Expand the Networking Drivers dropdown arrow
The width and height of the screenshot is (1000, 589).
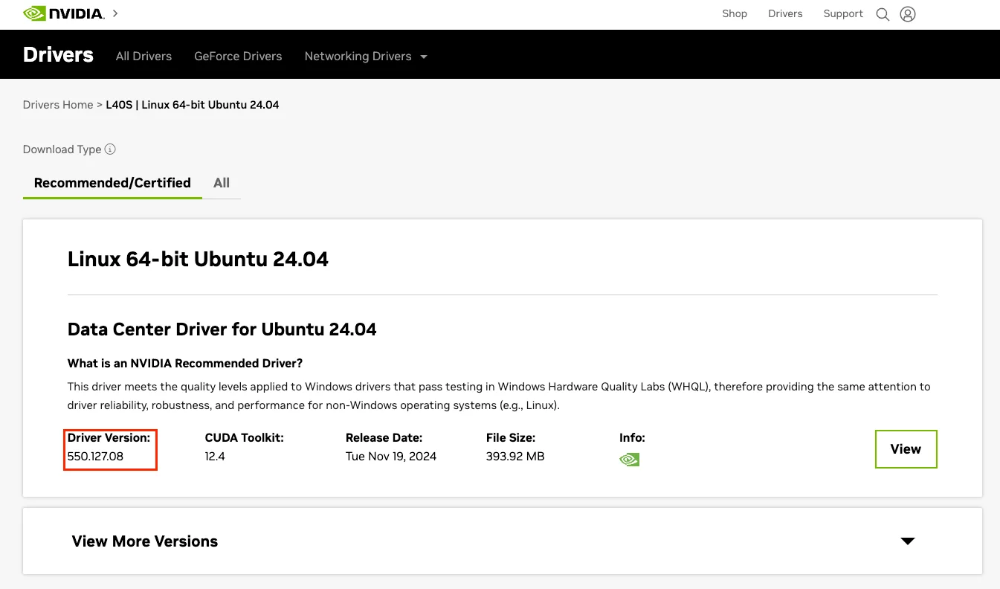[x=424, y=57]
